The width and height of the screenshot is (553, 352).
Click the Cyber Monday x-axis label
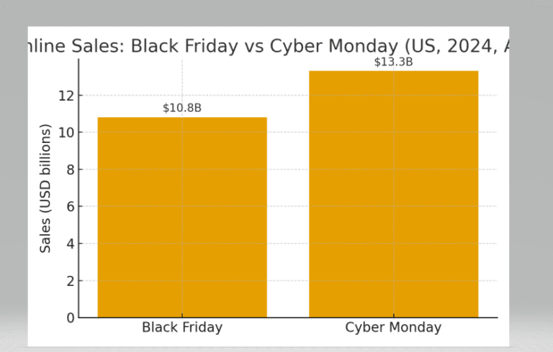click(x=393, y=328)
